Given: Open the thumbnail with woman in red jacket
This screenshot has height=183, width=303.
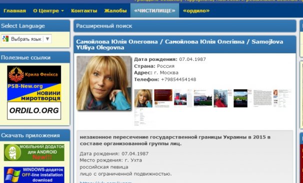Looking at the screenshot, I should [223, 98].
